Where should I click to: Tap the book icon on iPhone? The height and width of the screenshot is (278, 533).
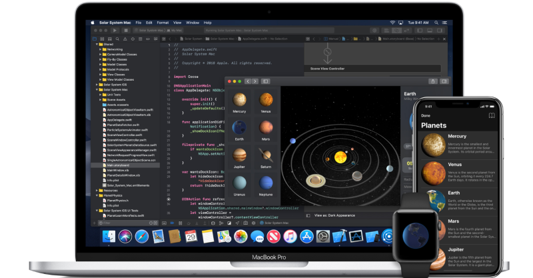pyautogui.click(x=492, y=116)
